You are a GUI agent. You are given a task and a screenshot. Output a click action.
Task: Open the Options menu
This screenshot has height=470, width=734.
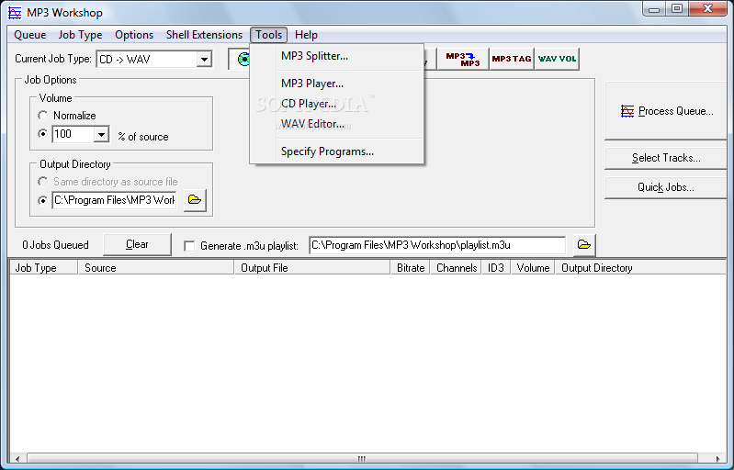[134, 35]
